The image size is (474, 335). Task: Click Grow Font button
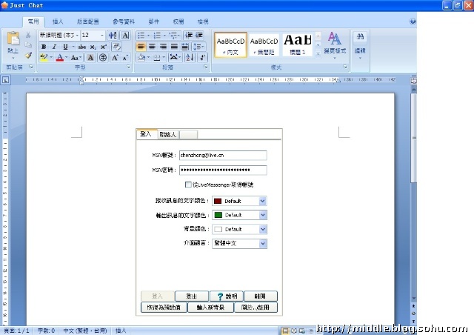pyautogui.click(x=115, y=58)
